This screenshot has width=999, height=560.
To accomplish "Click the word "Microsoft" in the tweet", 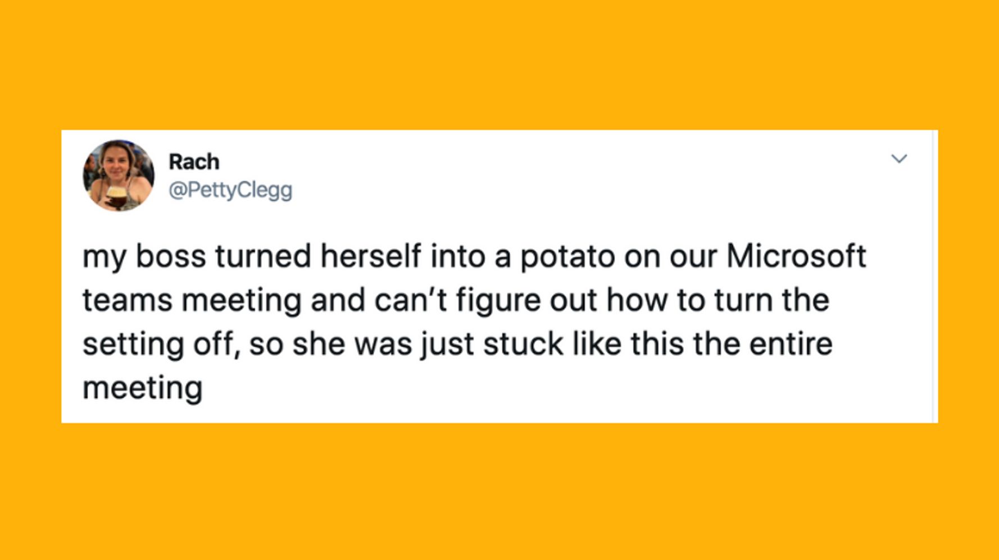I will tap(796, 256).
